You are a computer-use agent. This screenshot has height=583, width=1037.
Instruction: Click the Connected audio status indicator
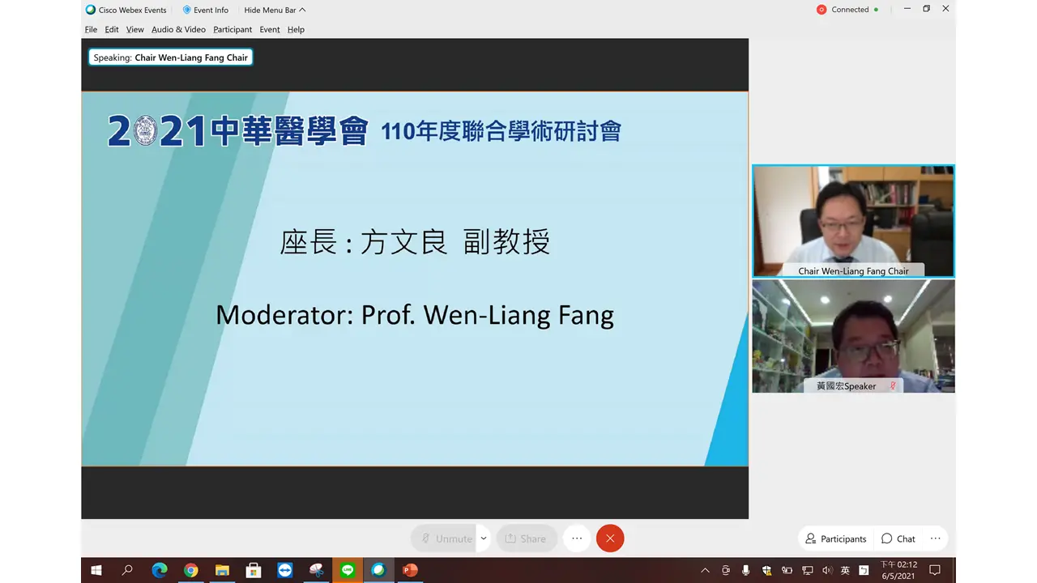pyautogui.click(x=845, y=10)
